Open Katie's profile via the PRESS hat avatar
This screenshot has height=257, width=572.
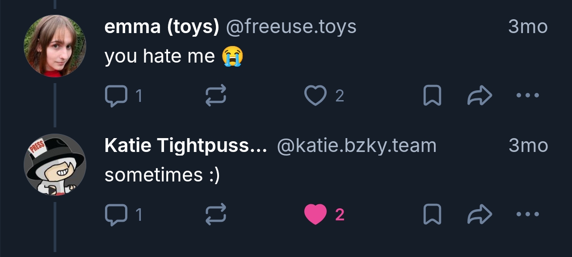tap(55, 165)
